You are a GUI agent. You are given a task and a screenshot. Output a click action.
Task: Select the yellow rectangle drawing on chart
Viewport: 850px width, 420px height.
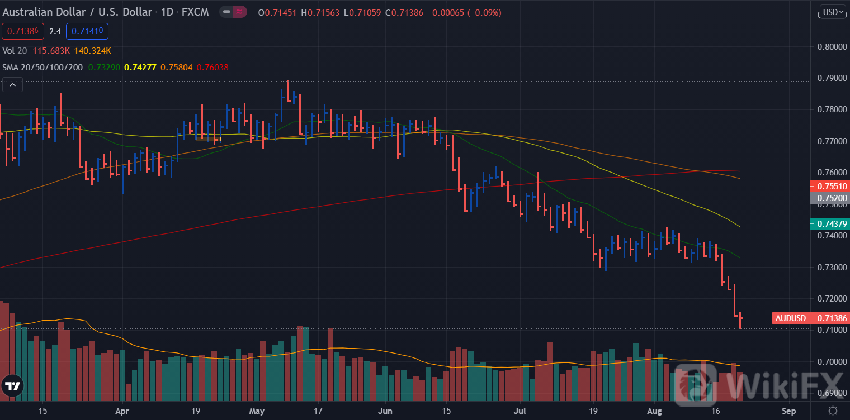tap(208, 139)
